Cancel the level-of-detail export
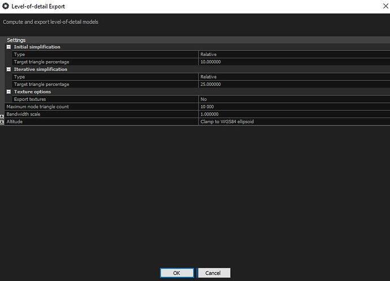Screen dimensions: 390x281 (214, 273)
